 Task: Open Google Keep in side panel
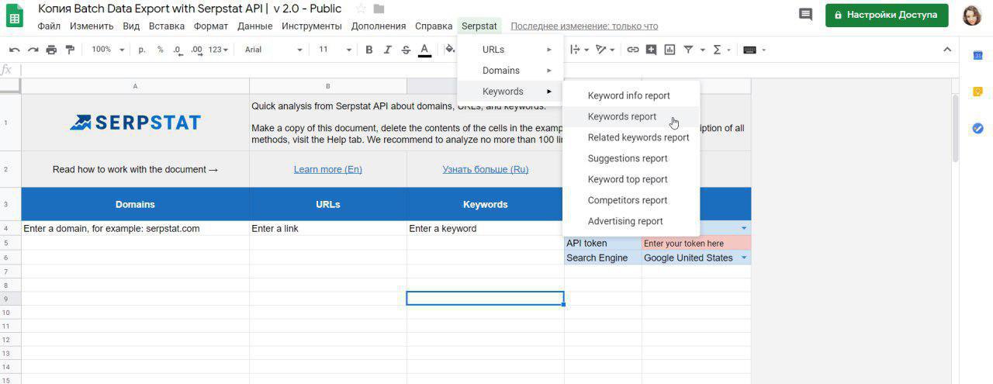[x=977, y=92]
